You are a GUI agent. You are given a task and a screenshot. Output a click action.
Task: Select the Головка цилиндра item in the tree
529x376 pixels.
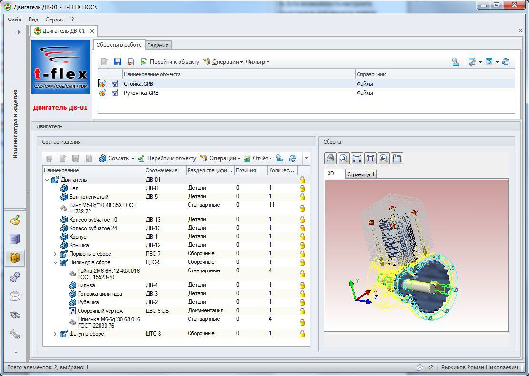[x=100, y=294]
